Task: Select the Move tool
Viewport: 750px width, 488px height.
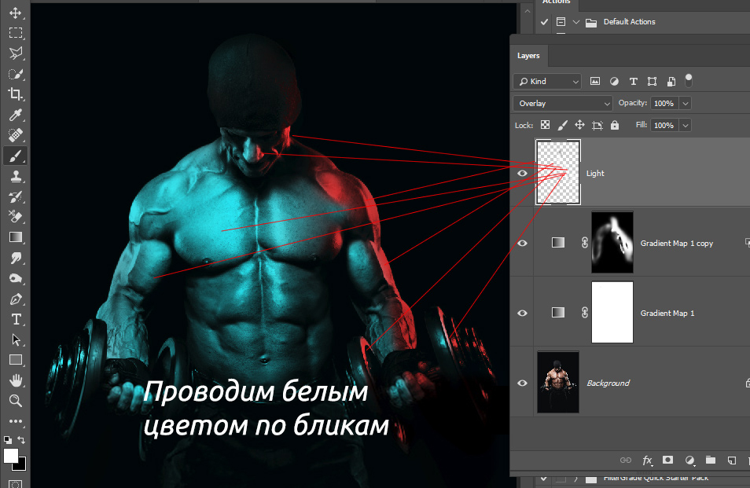Action: tap(15, 13)
